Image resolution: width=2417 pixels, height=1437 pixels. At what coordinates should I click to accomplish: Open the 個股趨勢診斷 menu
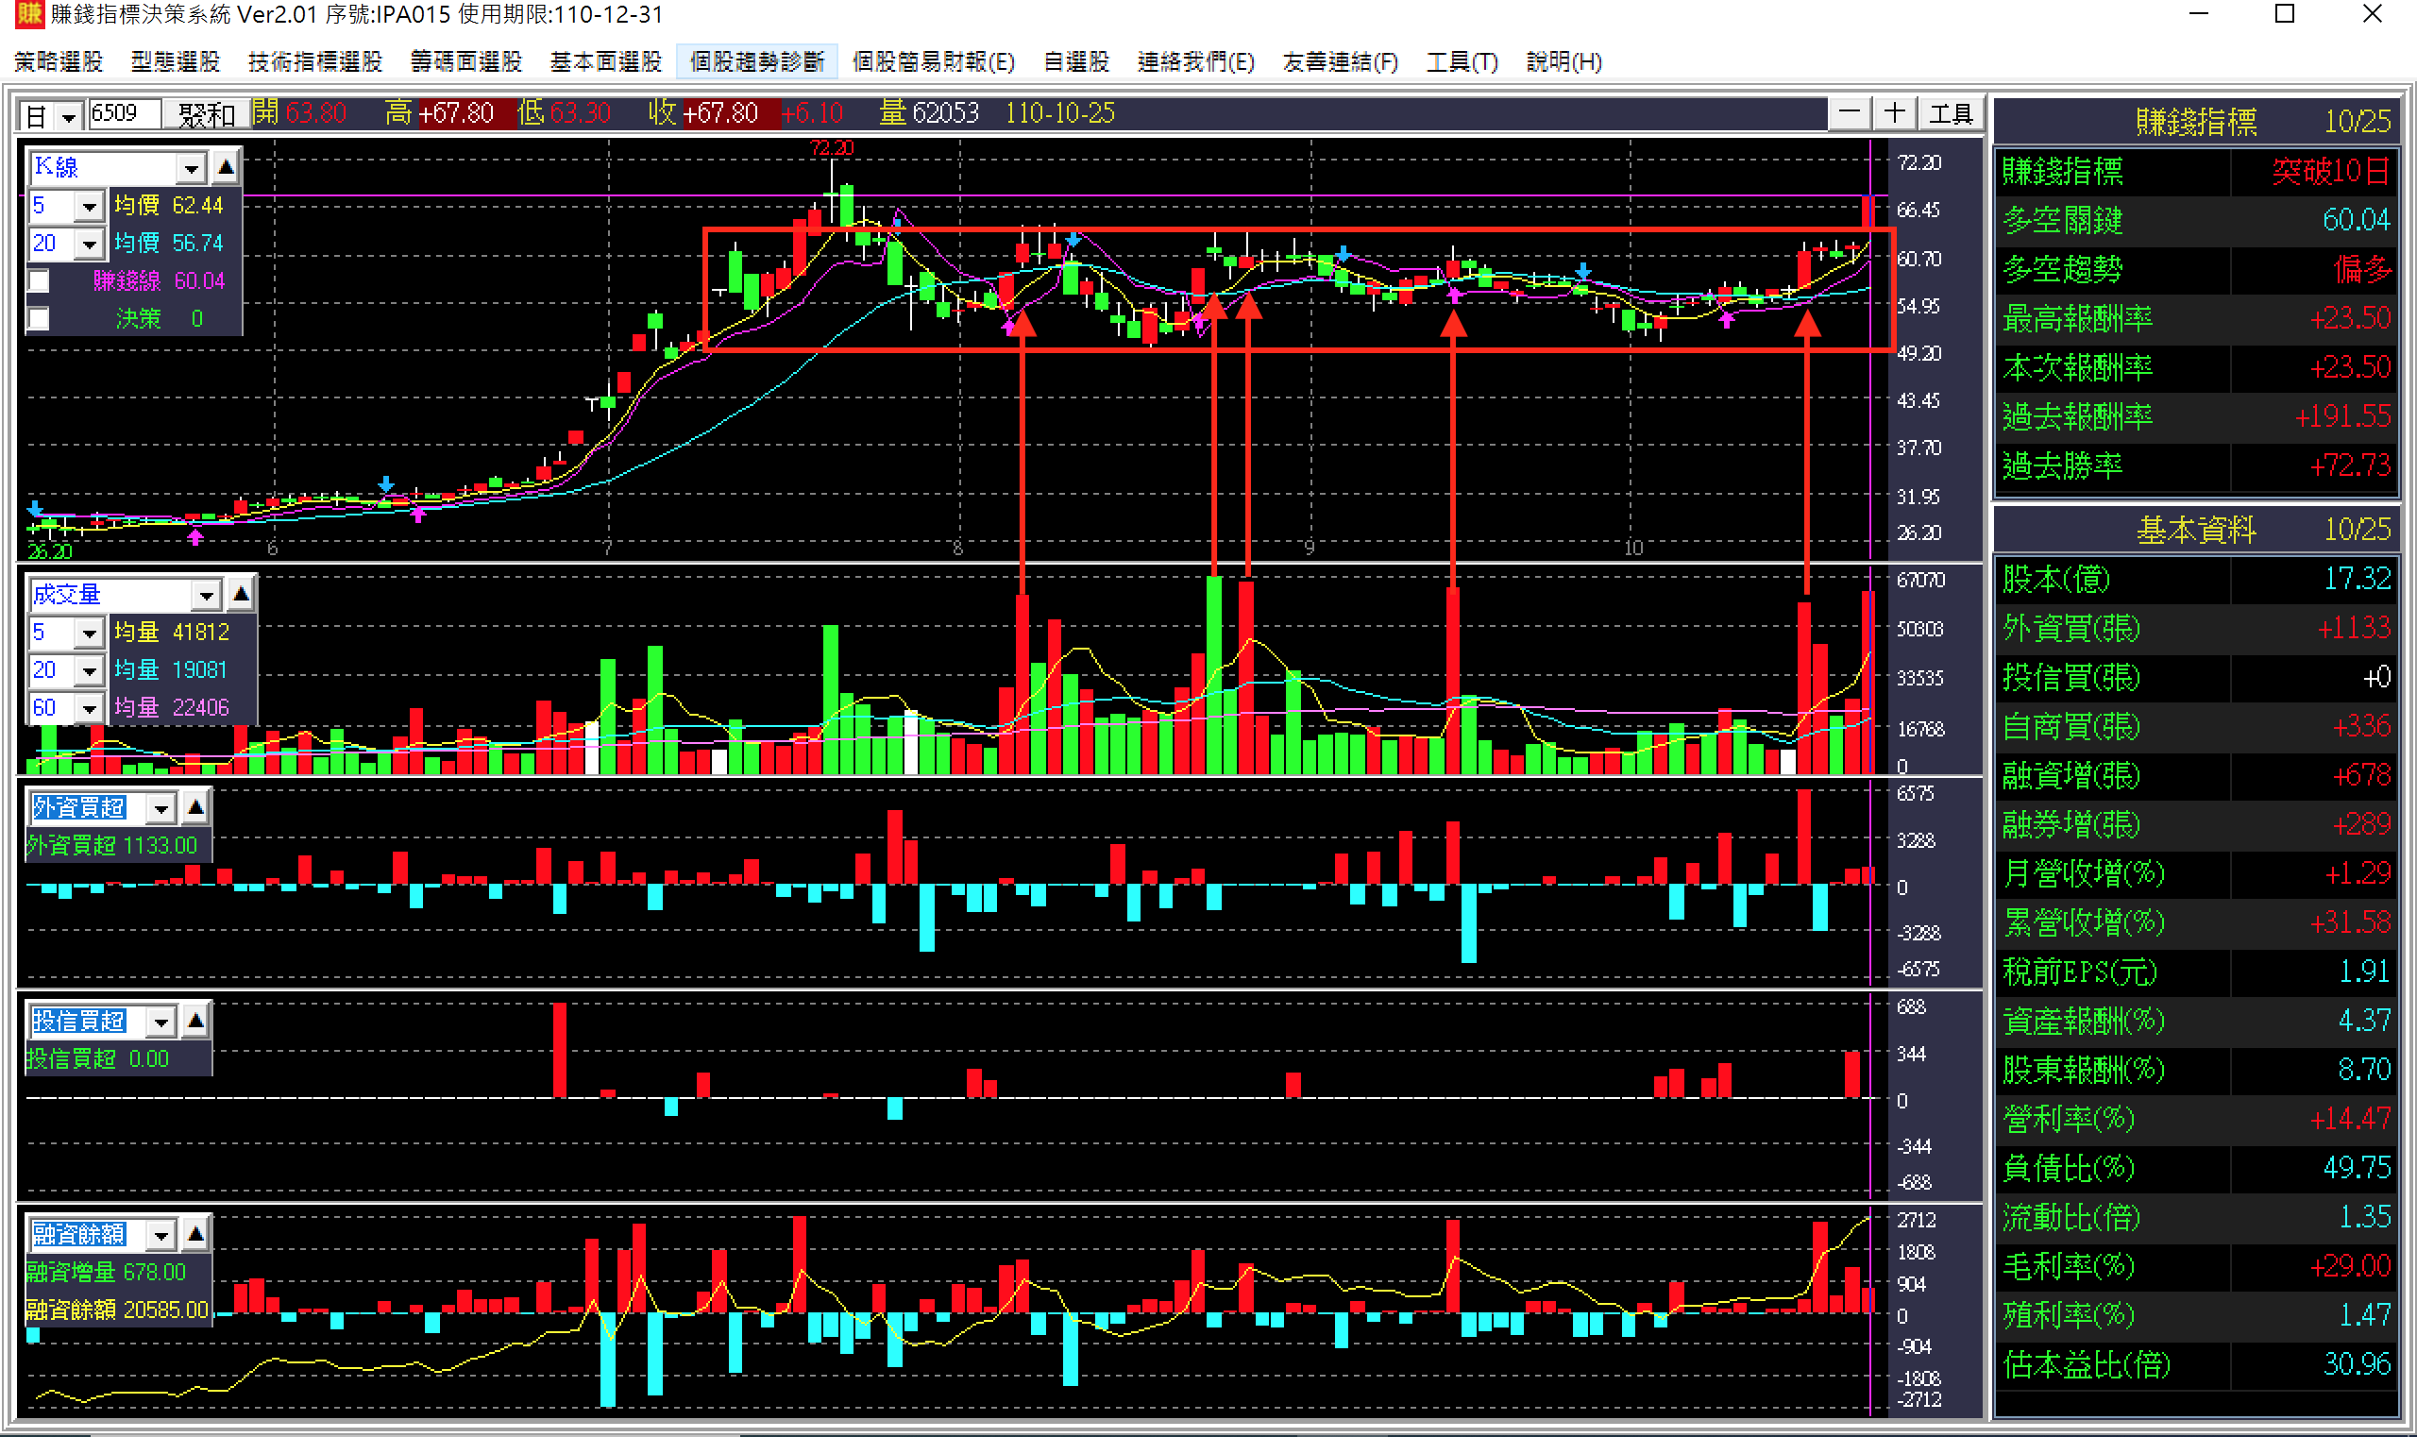click(756, 62)
